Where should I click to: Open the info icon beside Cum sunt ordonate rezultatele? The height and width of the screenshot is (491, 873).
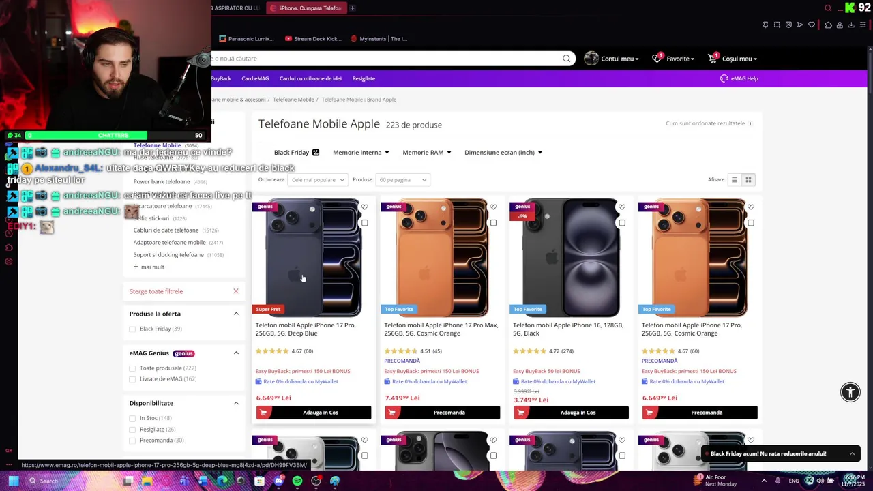click(x=750, y=124)
